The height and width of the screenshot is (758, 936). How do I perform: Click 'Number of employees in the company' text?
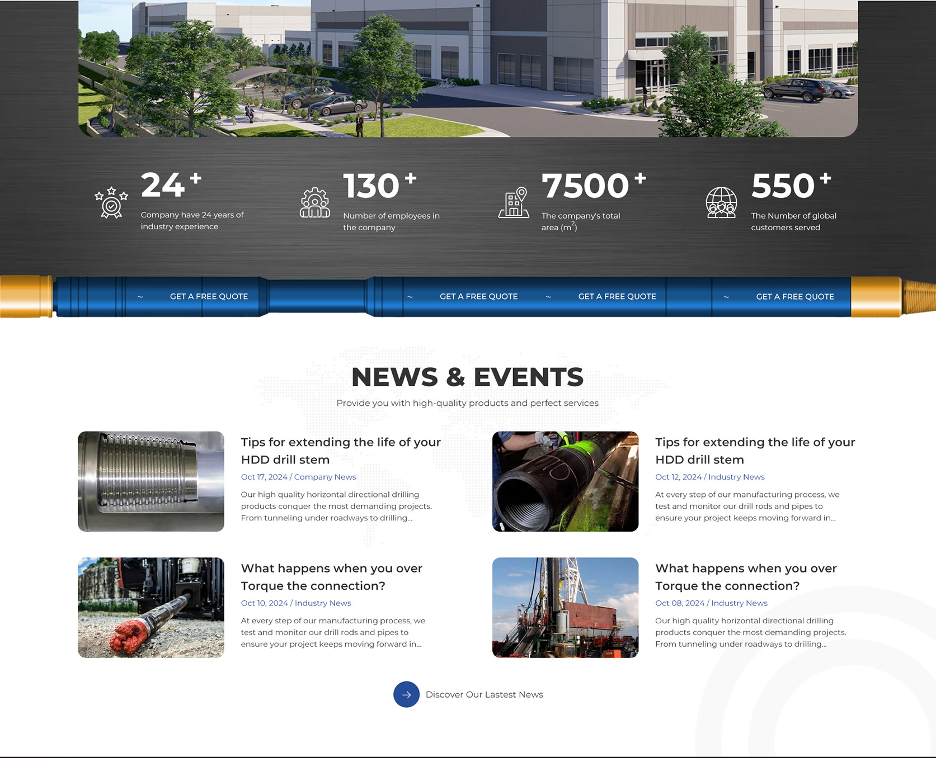(x=391, y=221)
